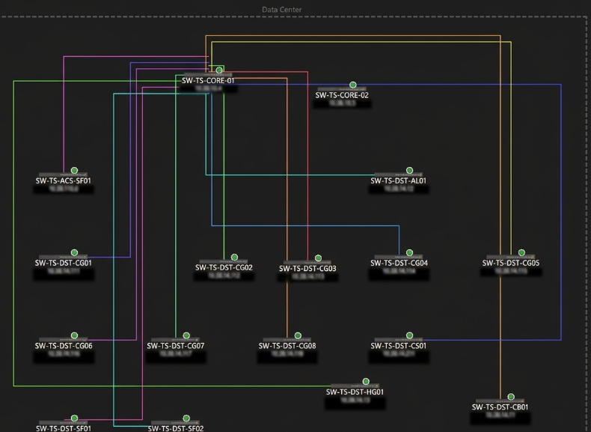Click the SW-TS-DST-SF01 label text
This screenshot has width=591, height=432.
(64, 428)
